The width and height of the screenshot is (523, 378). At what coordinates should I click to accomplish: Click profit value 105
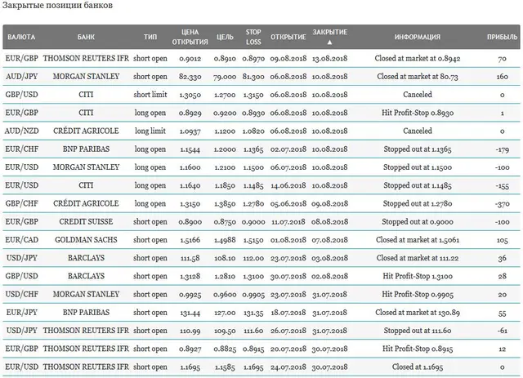(502, 240)
